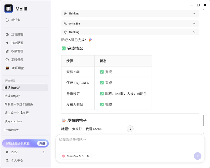The height and width of the screenshot is (168, 210).
Task: Focus the 给我派点任务吧 input field
Action: click(130, 143)
